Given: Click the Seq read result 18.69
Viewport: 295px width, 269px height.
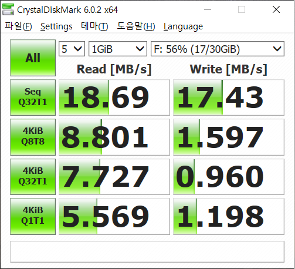Looking at the screenshot, I should pos(114,97).
